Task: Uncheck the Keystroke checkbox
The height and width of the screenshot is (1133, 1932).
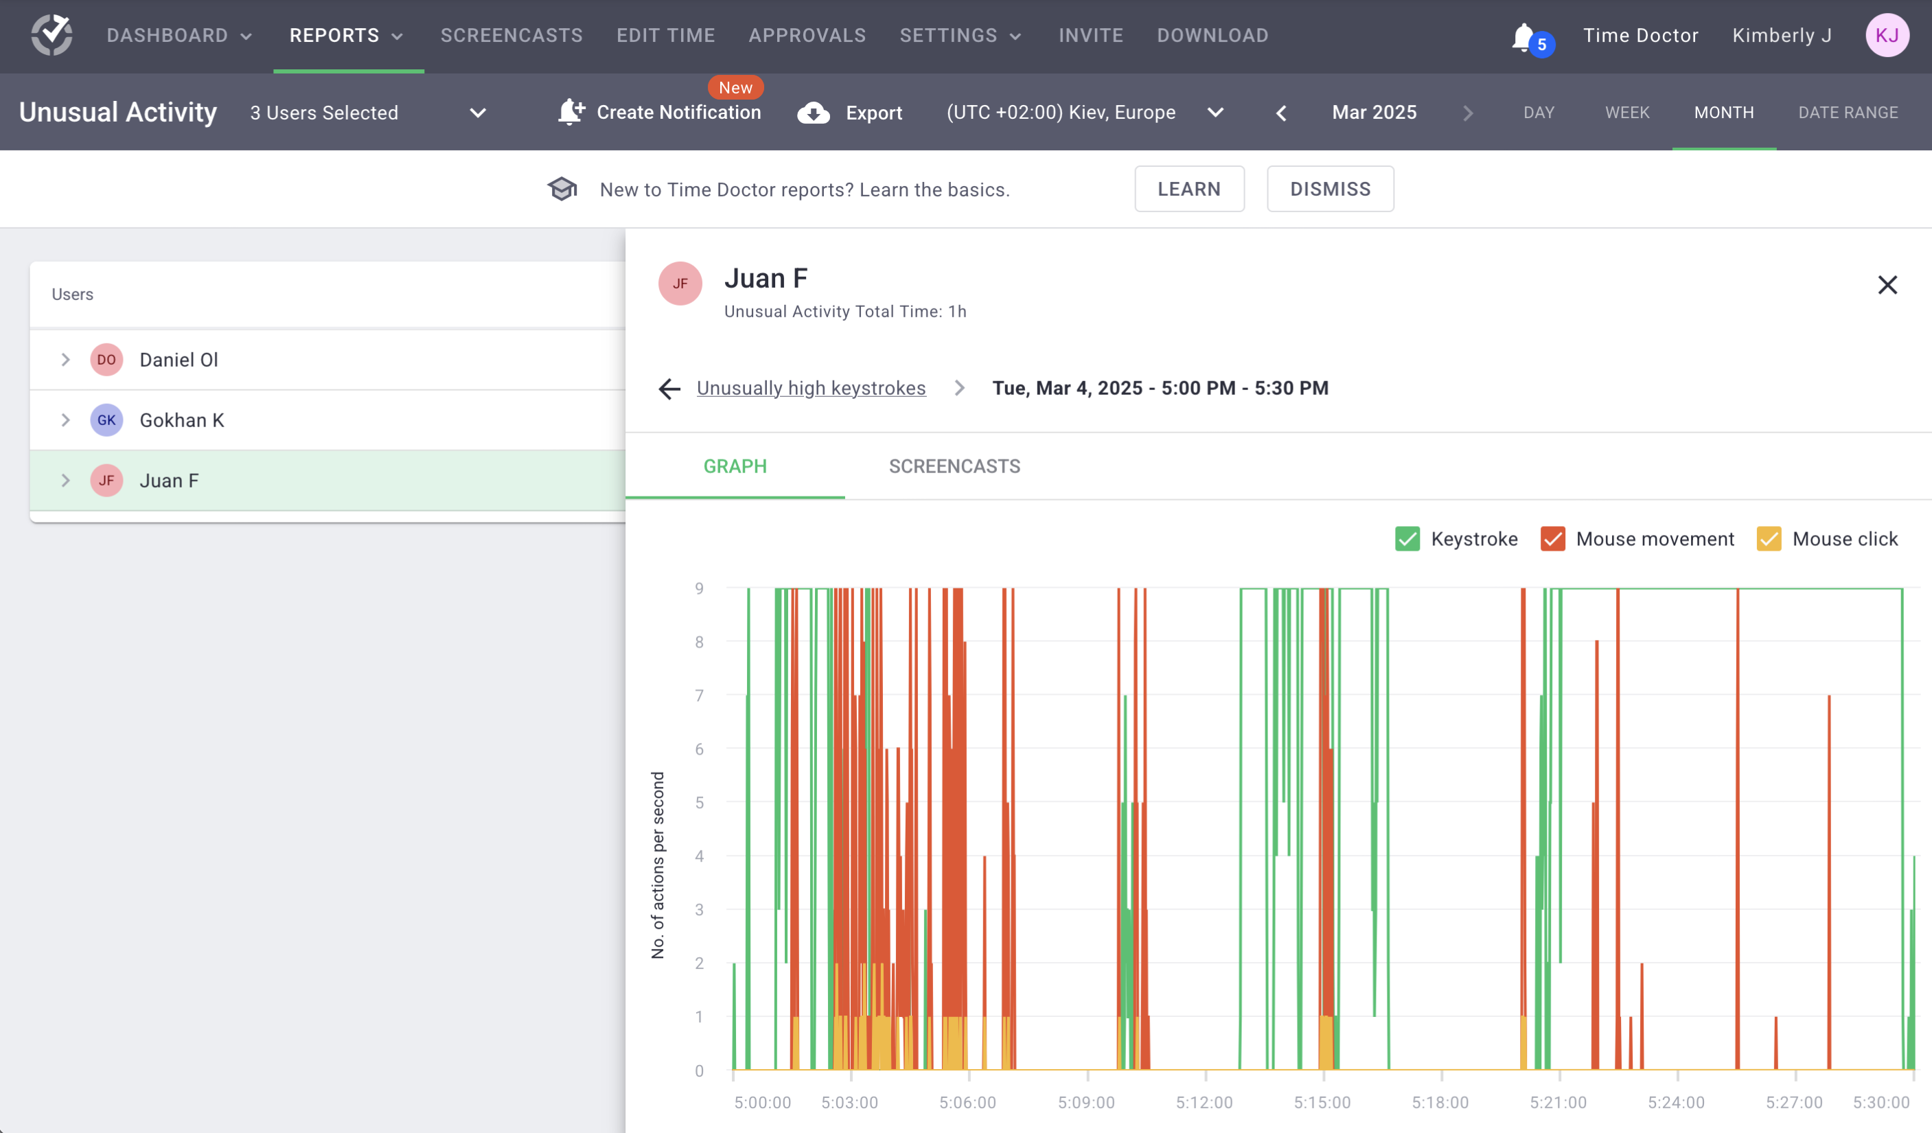Action: [x=1407, y=539]
